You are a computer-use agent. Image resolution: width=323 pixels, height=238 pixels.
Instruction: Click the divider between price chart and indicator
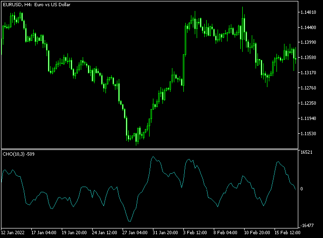pos(149,149)
